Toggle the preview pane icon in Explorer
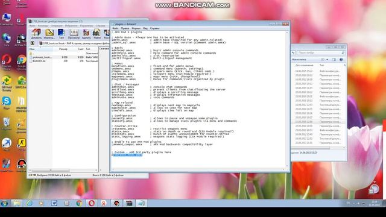The width and height of the screenshot is (386, 217). coord(334,60)
